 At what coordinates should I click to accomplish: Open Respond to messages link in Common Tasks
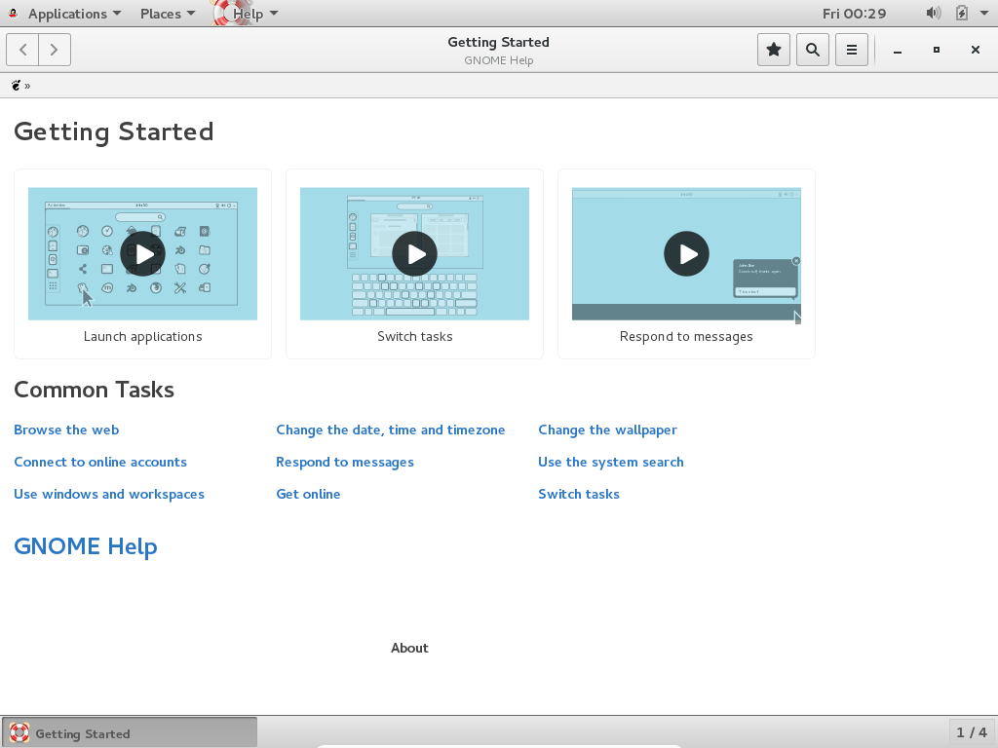[x=345, y=463]
